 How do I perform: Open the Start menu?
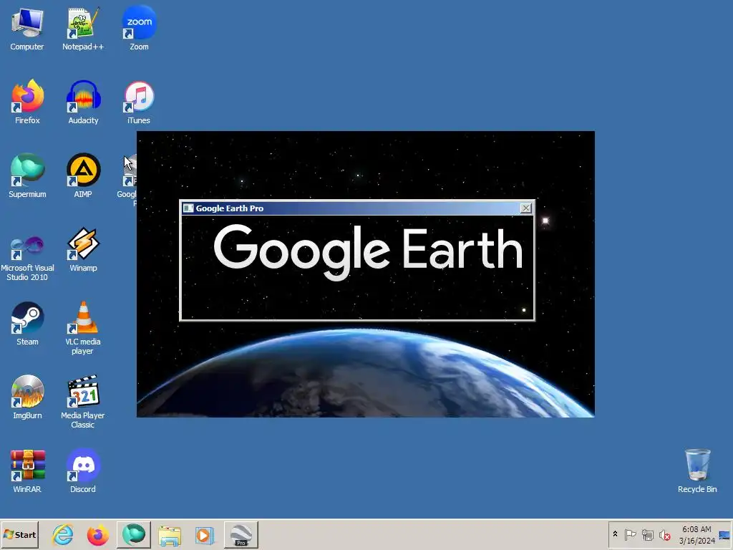pyautogui.click(x=19, y=534)
